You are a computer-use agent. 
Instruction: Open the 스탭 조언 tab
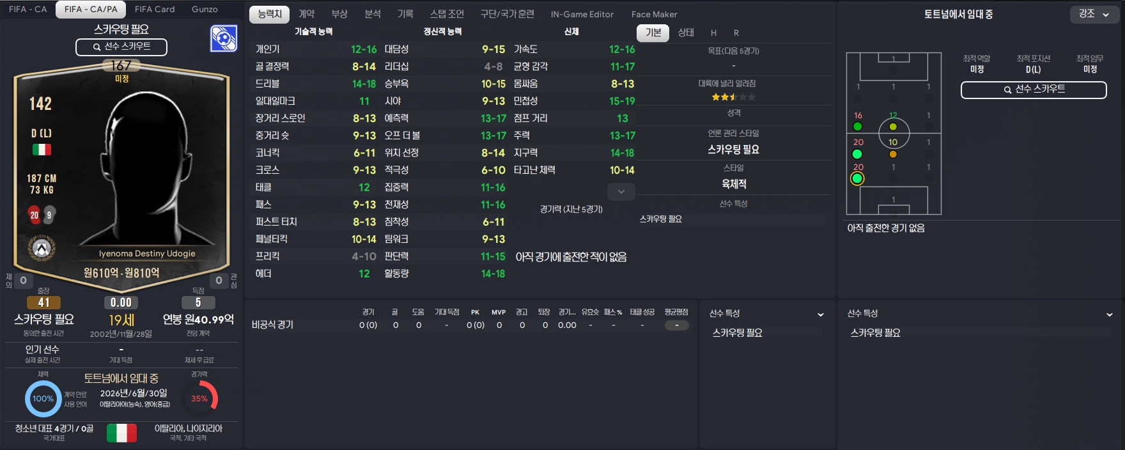[447, 14]
